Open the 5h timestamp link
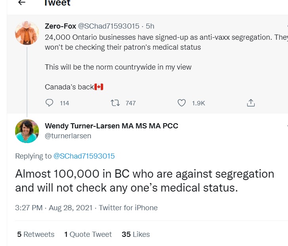This screenshot has height=246, width=288. (150, 26)
